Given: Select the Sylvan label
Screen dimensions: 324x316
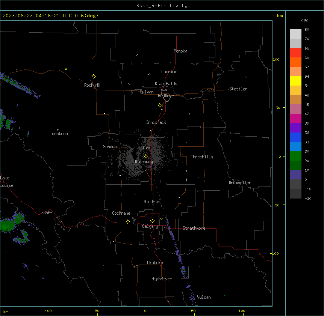Looking at the screenshot, I should [147, 92].
